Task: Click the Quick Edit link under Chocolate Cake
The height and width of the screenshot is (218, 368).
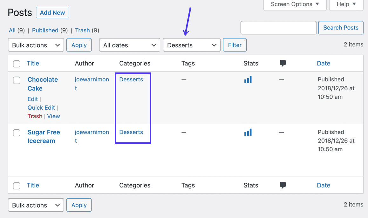Action: click(x=41, y=108)
